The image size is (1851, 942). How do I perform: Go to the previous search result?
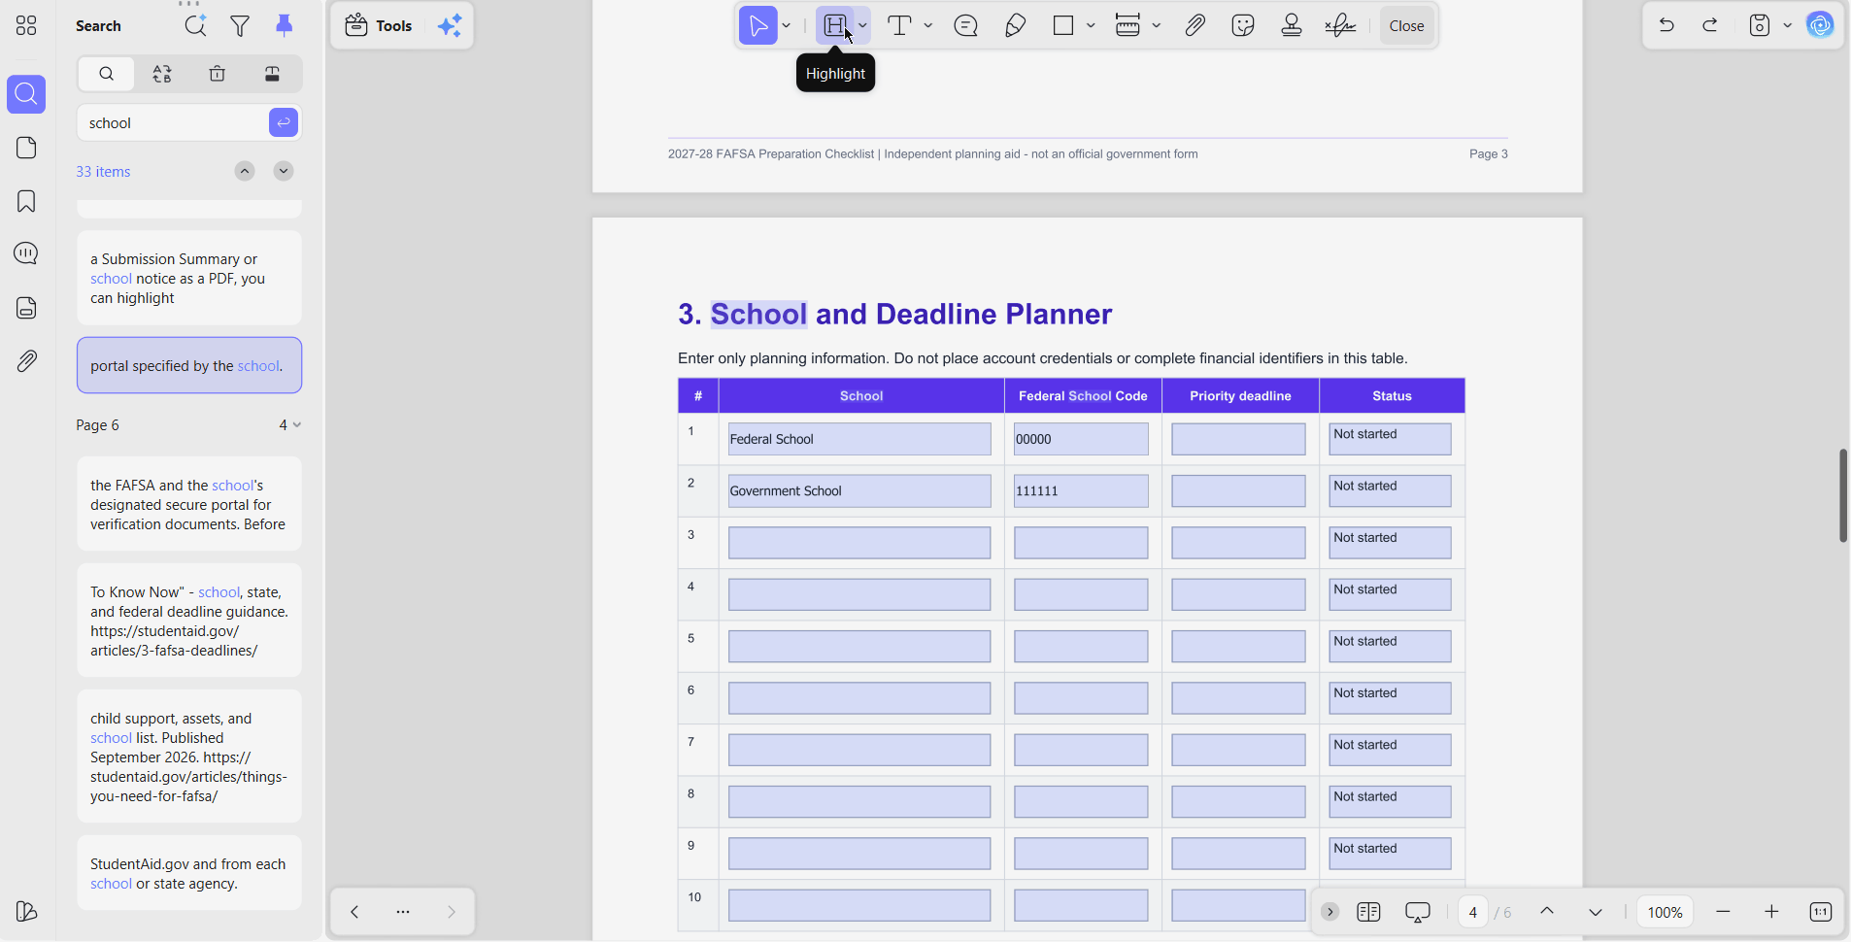pos(245,171)
